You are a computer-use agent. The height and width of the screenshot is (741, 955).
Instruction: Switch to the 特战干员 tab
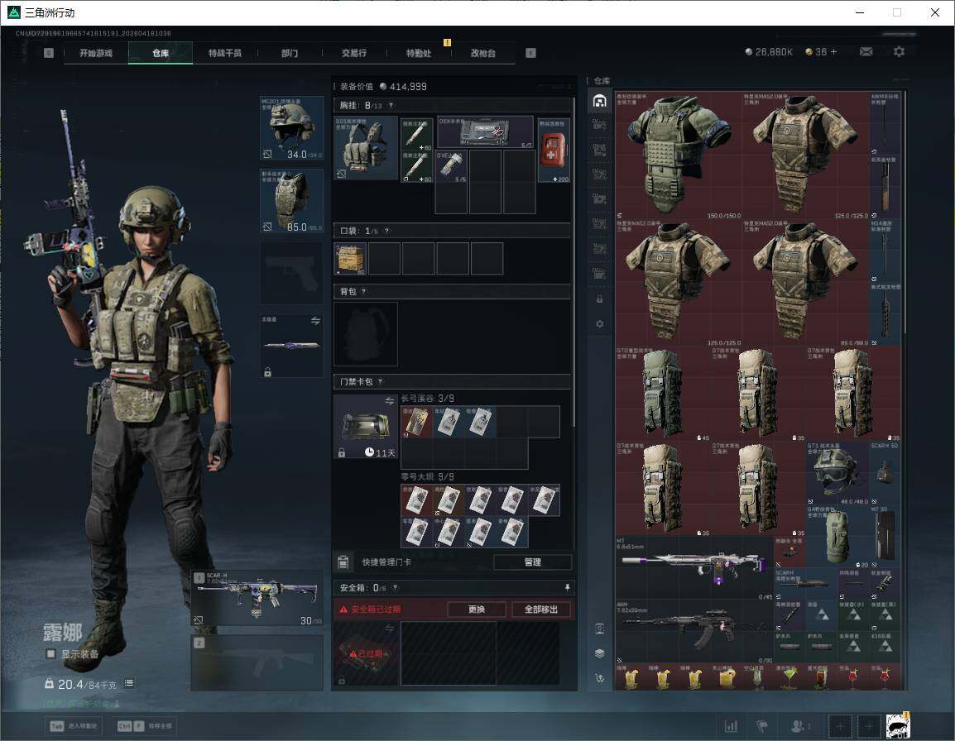[x=225, y=53]
